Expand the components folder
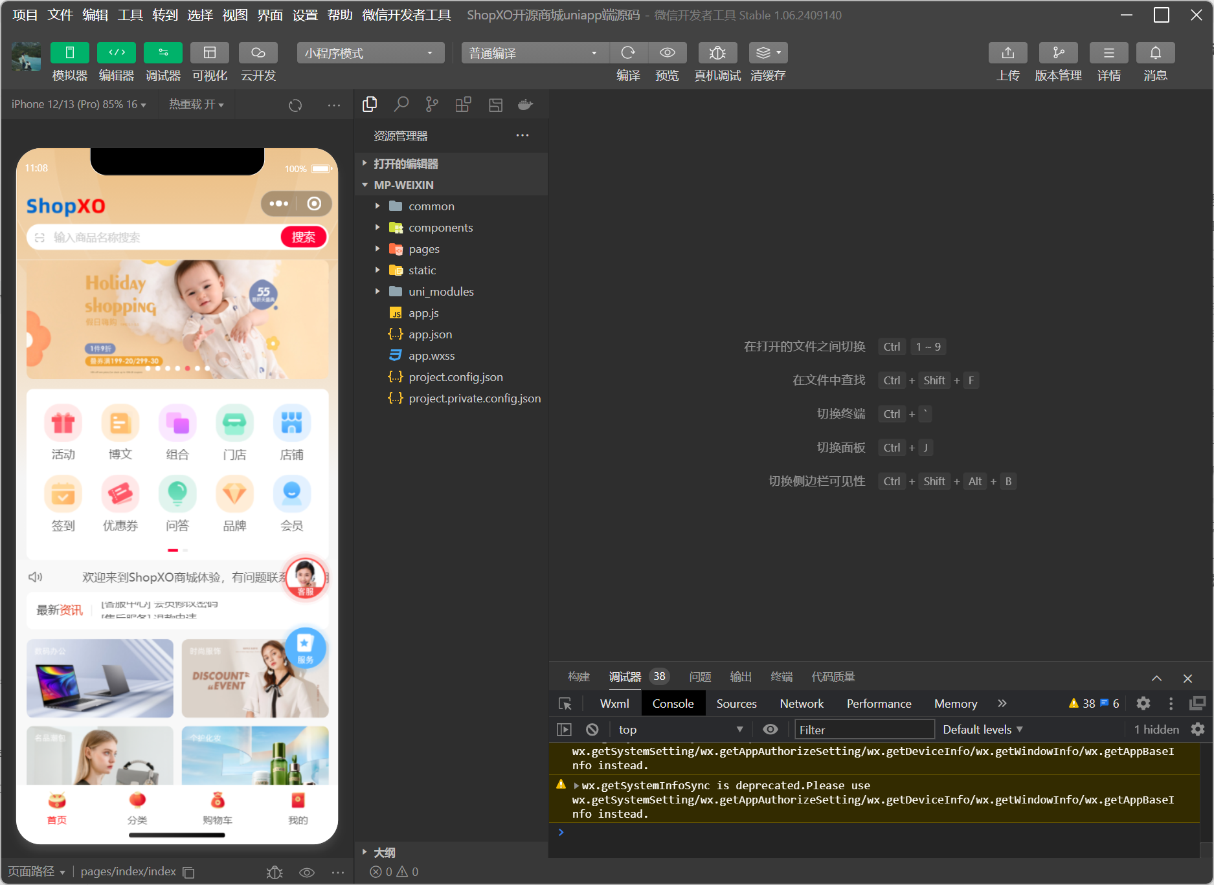1214x885 pixels. click(451, 228)
